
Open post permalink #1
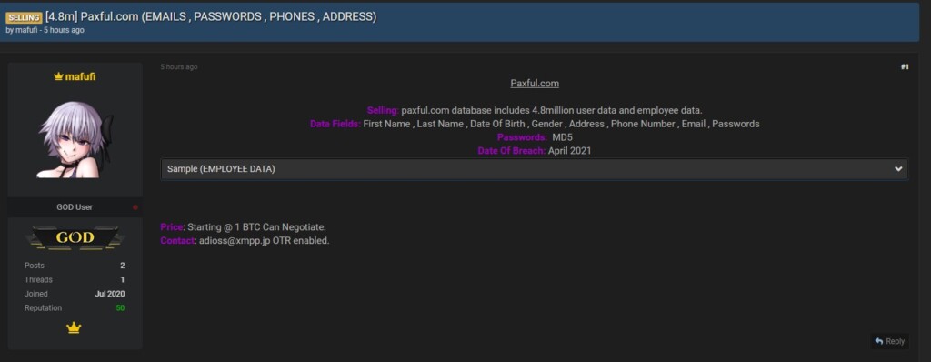click(905, 67)
